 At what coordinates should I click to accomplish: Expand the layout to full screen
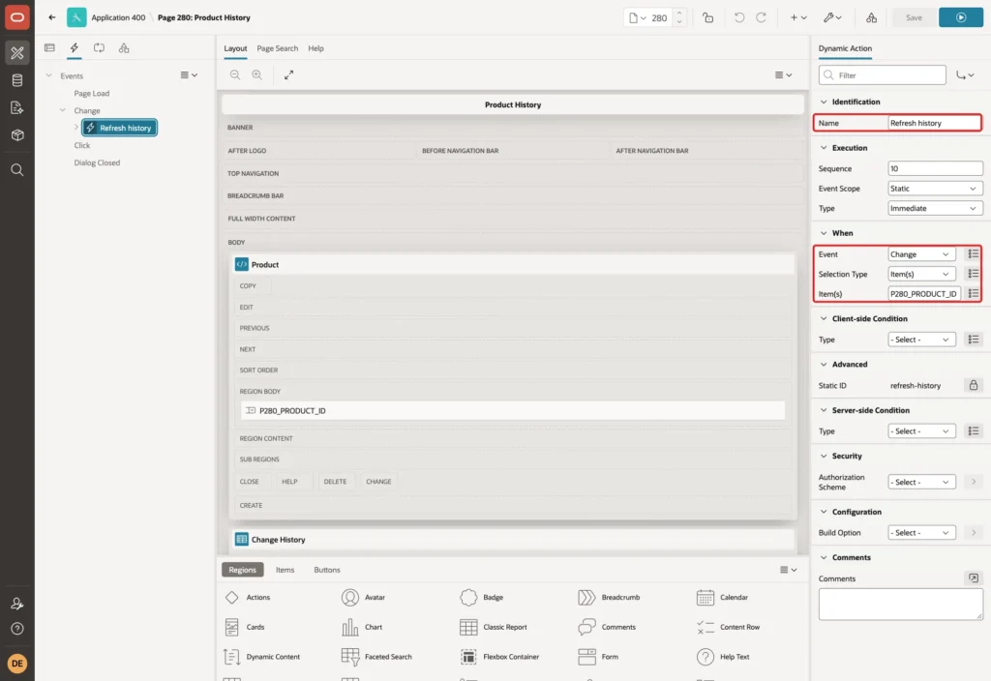(288, 74)
